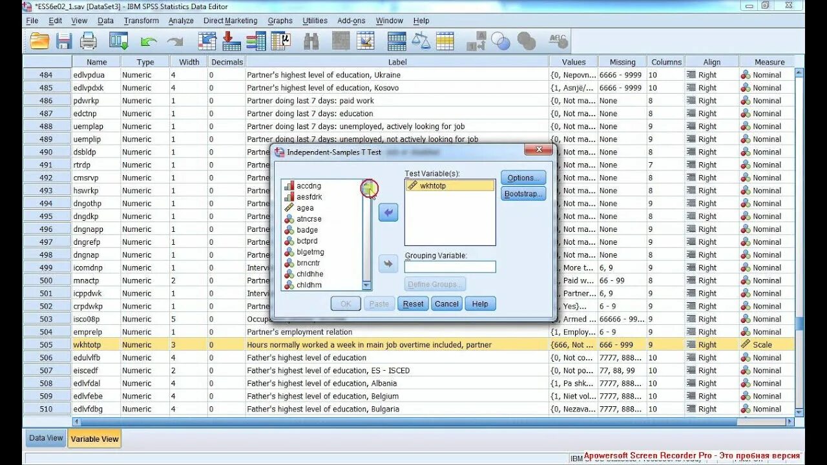
Task: Select the accdng variable in the dialog list
Action: click(308, 186)
